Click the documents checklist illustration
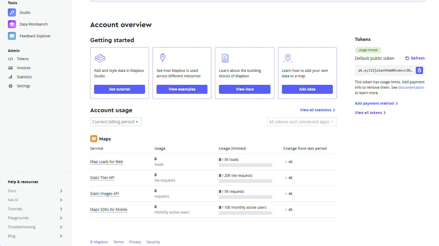This screenshot has height=246, width=439. click(225, 58)
